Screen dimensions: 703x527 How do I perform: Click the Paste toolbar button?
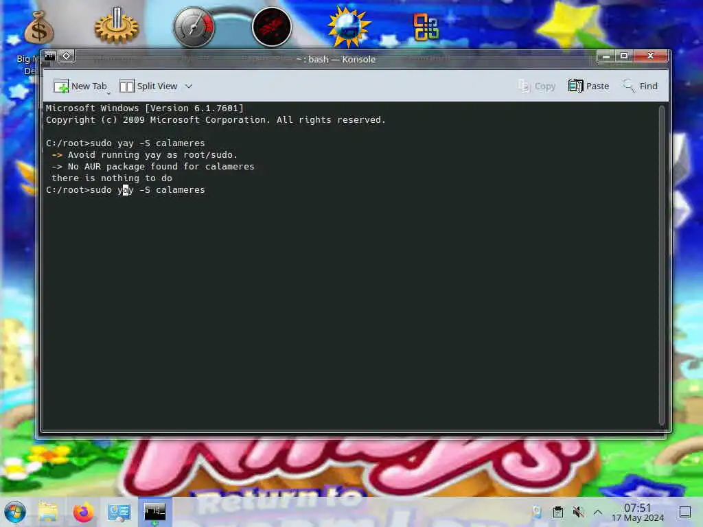pos(588,86)
